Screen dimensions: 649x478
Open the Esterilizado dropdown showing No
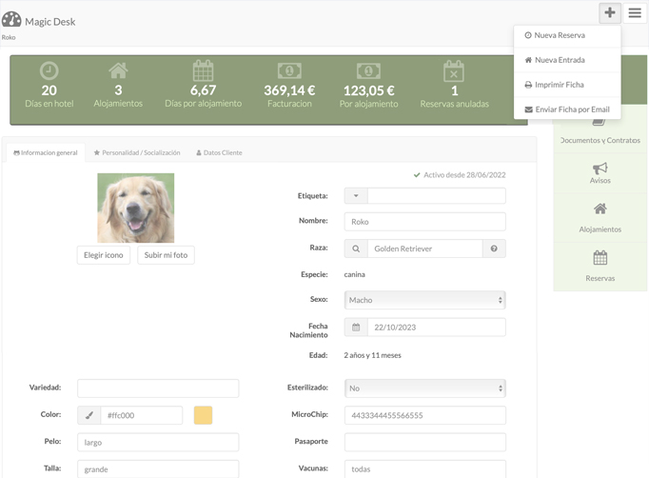tap(425, 388)
